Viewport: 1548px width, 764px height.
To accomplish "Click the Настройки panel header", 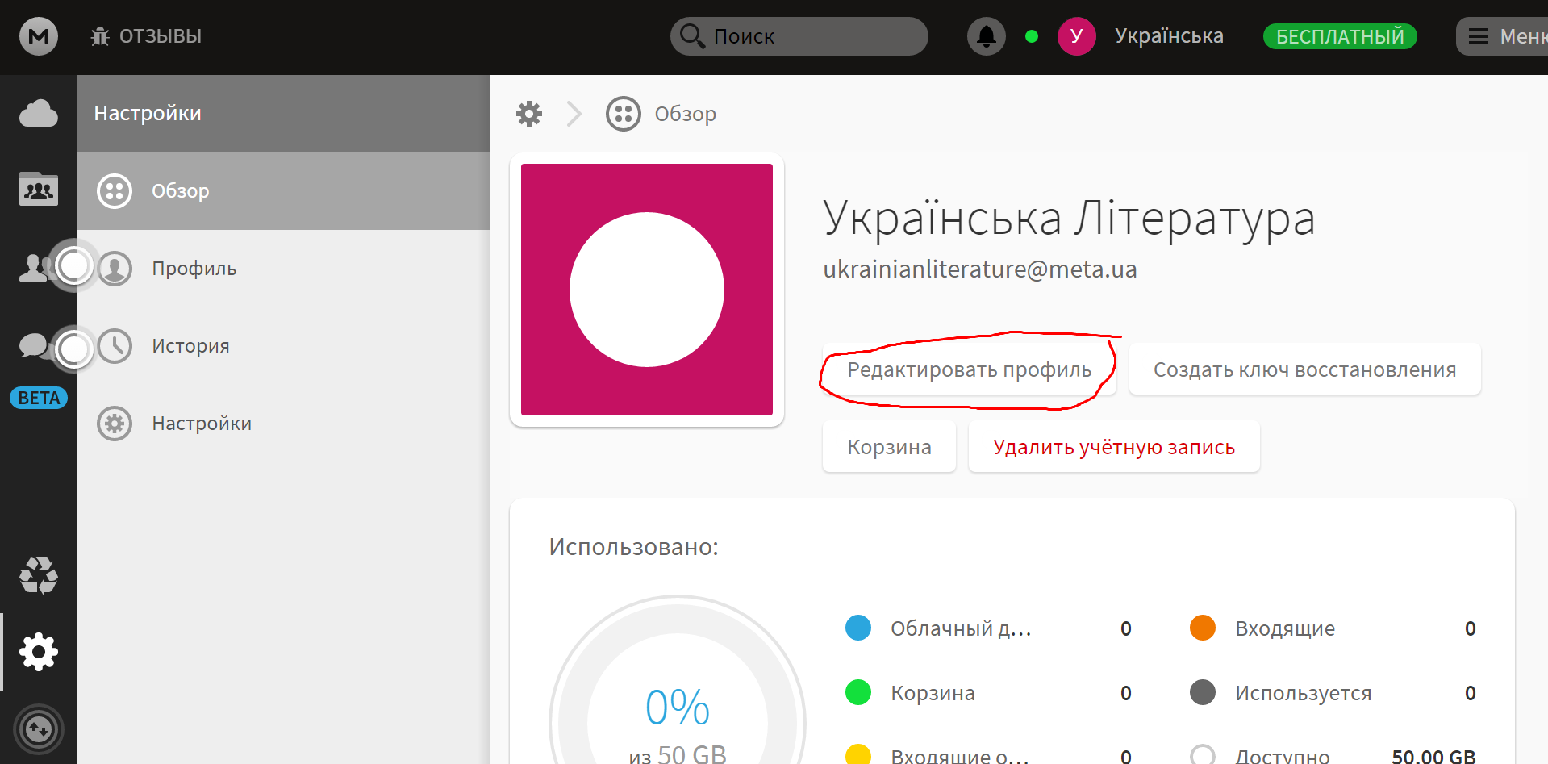I will tap(284, 114).
